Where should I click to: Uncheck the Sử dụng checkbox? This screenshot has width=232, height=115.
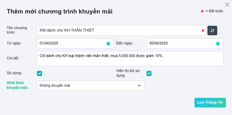coord(40,73)
